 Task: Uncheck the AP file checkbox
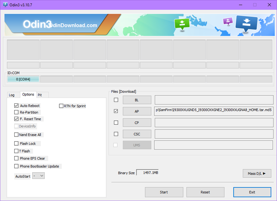click(x=116, y=111)
